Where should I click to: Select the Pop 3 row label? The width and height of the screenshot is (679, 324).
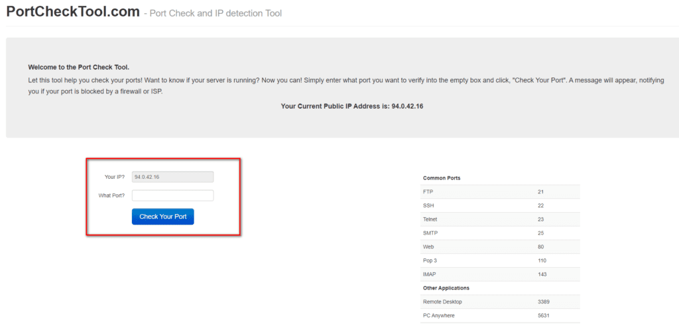point(430,261)
